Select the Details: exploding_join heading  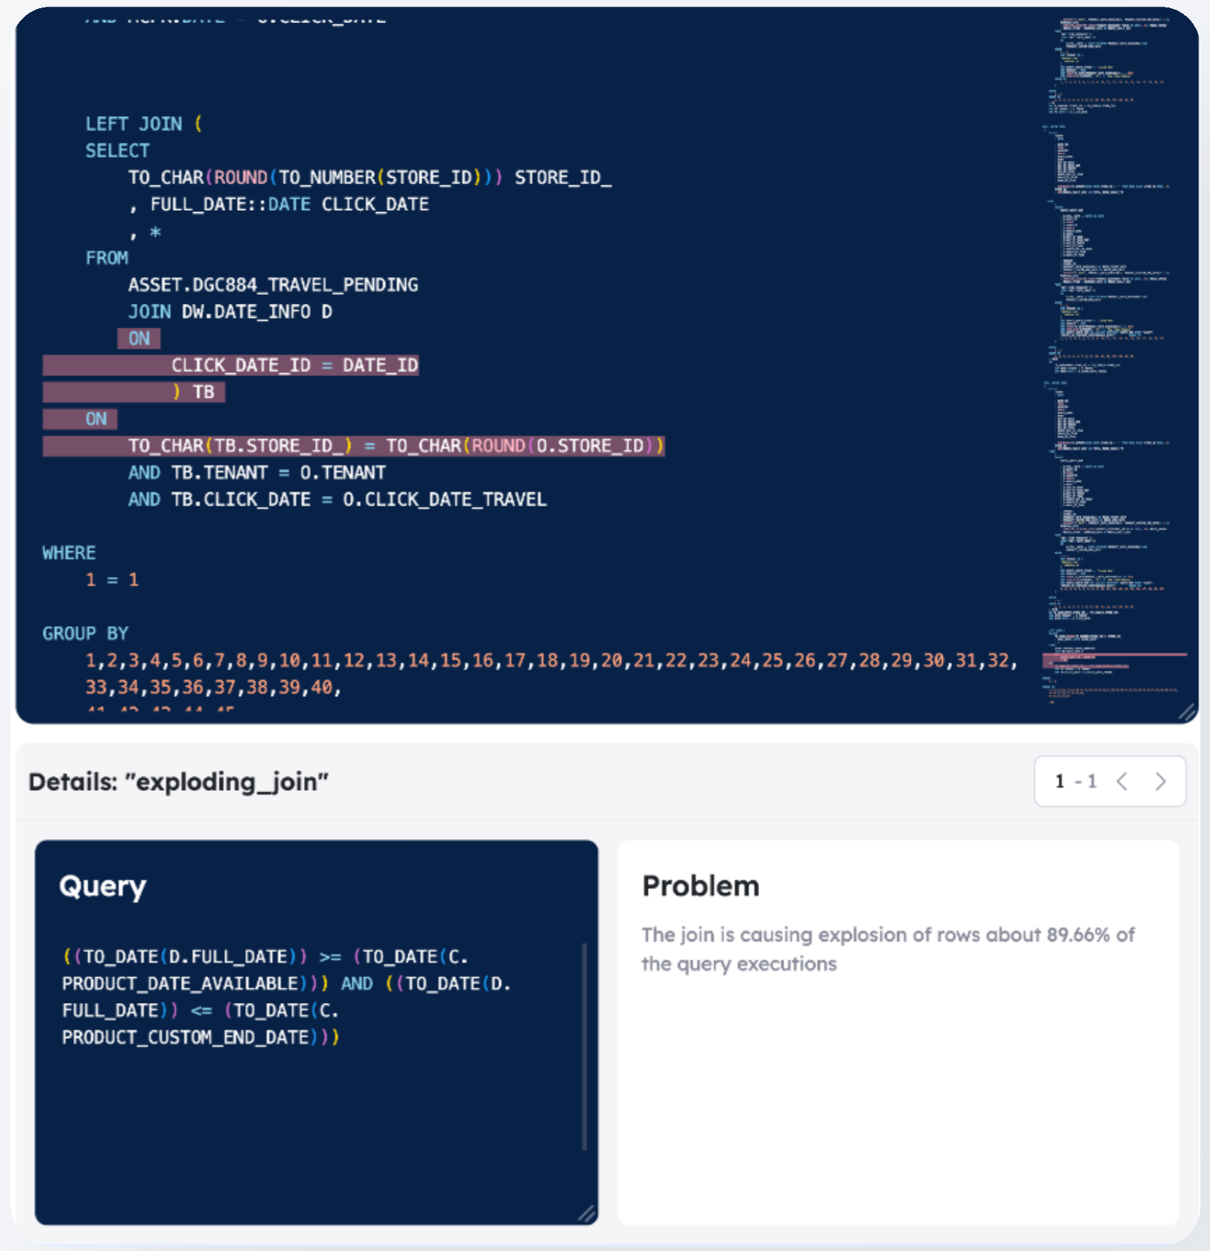pyautogui.click(x=178, y=782)
